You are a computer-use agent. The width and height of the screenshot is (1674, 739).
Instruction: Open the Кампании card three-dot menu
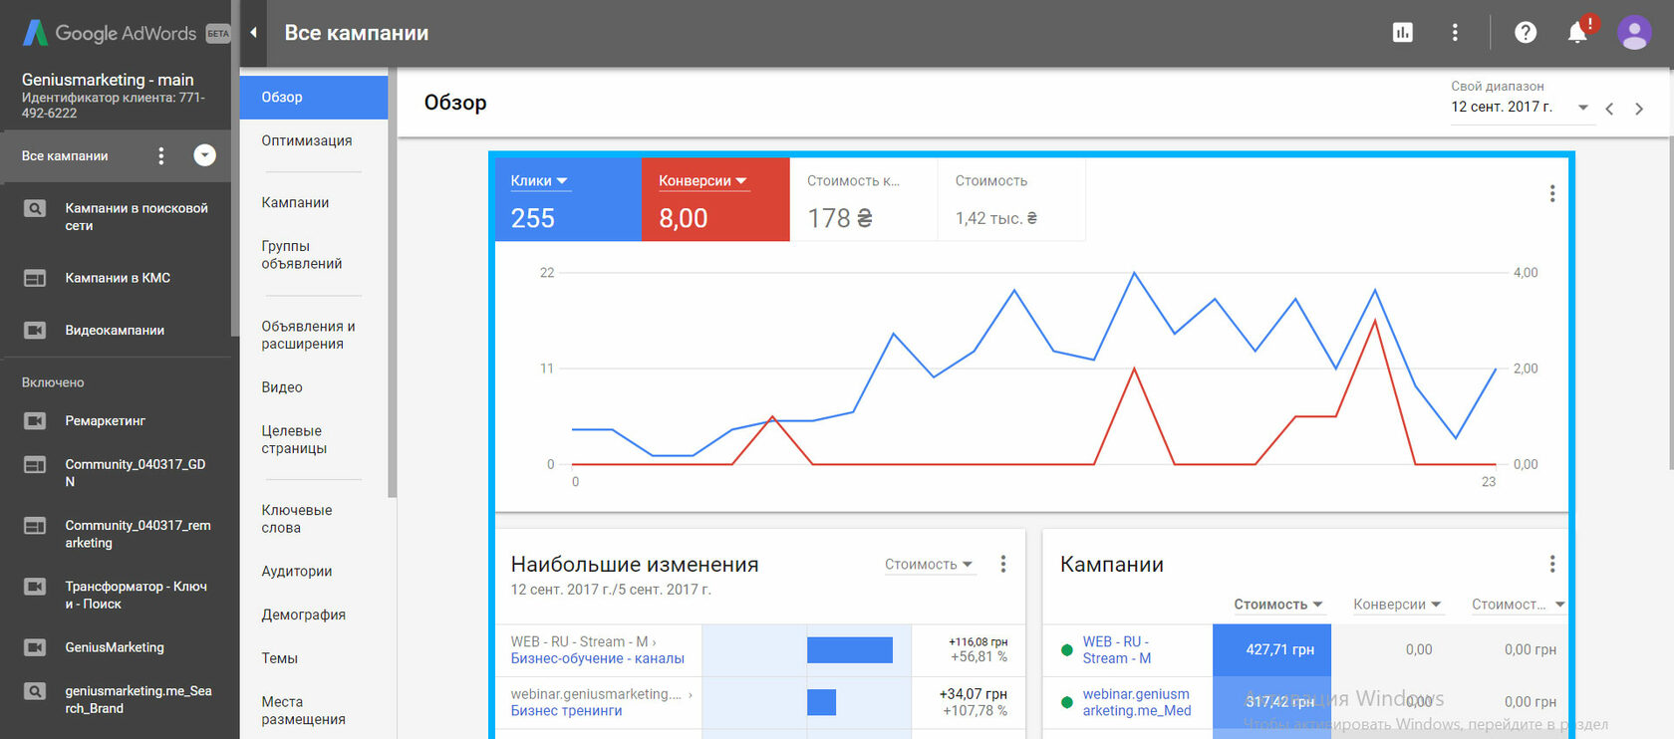coord(1552,564)
